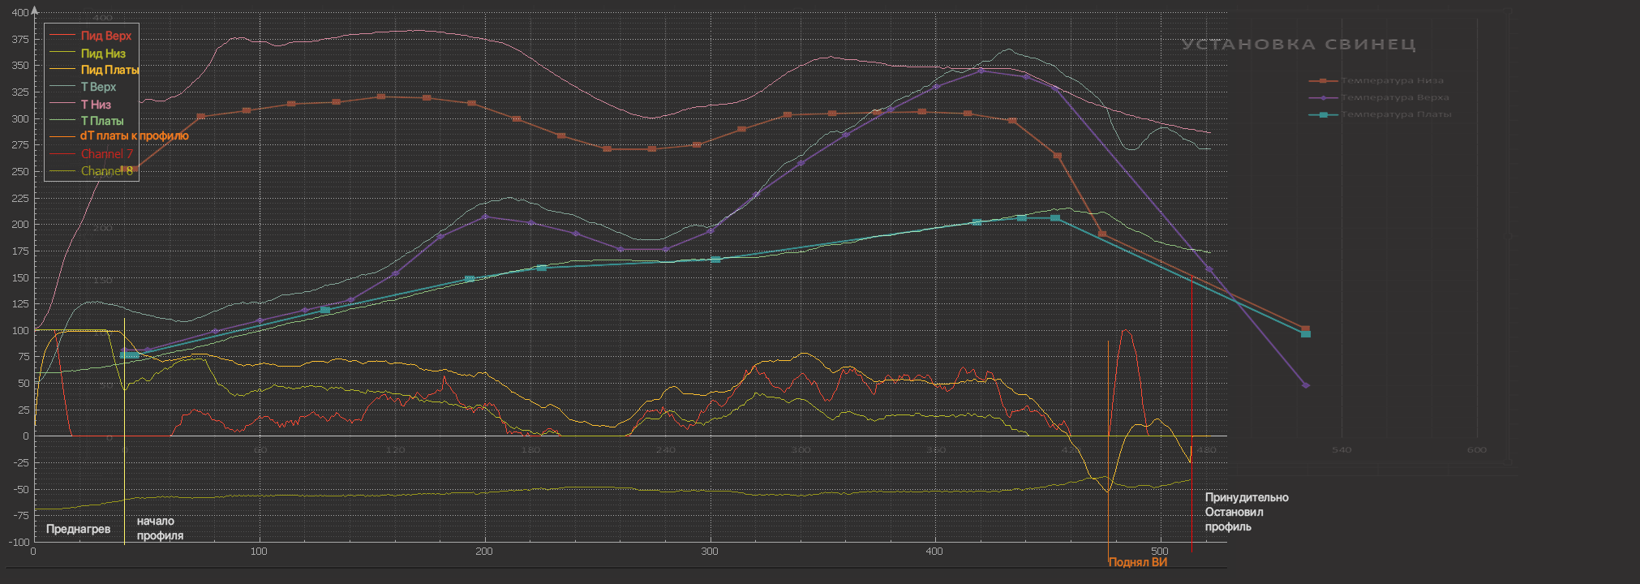Viewport: 1640px width, 584px height.
Task: Click the y-axis label '400'
Action: [20, 13]
